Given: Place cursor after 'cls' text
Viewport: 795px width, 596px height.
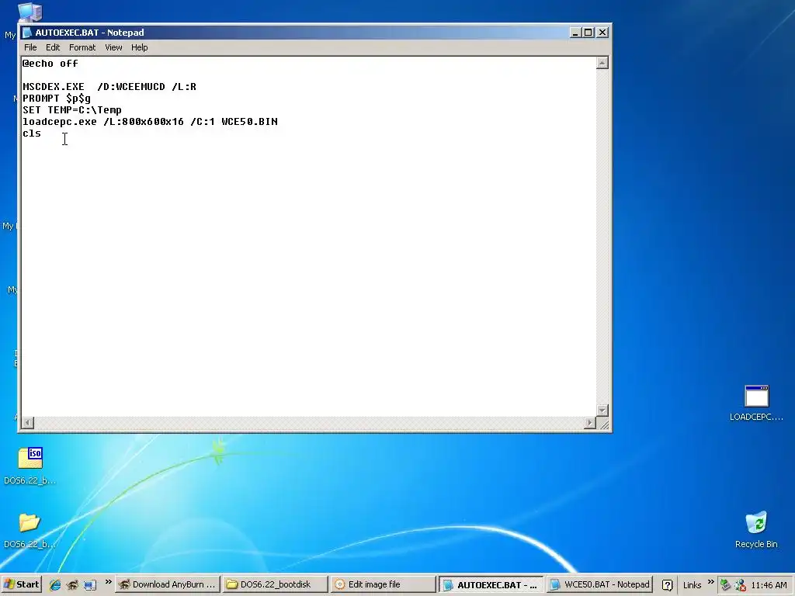Looking at the screenshot, I should pyautogui.click(x=42, y=133).
